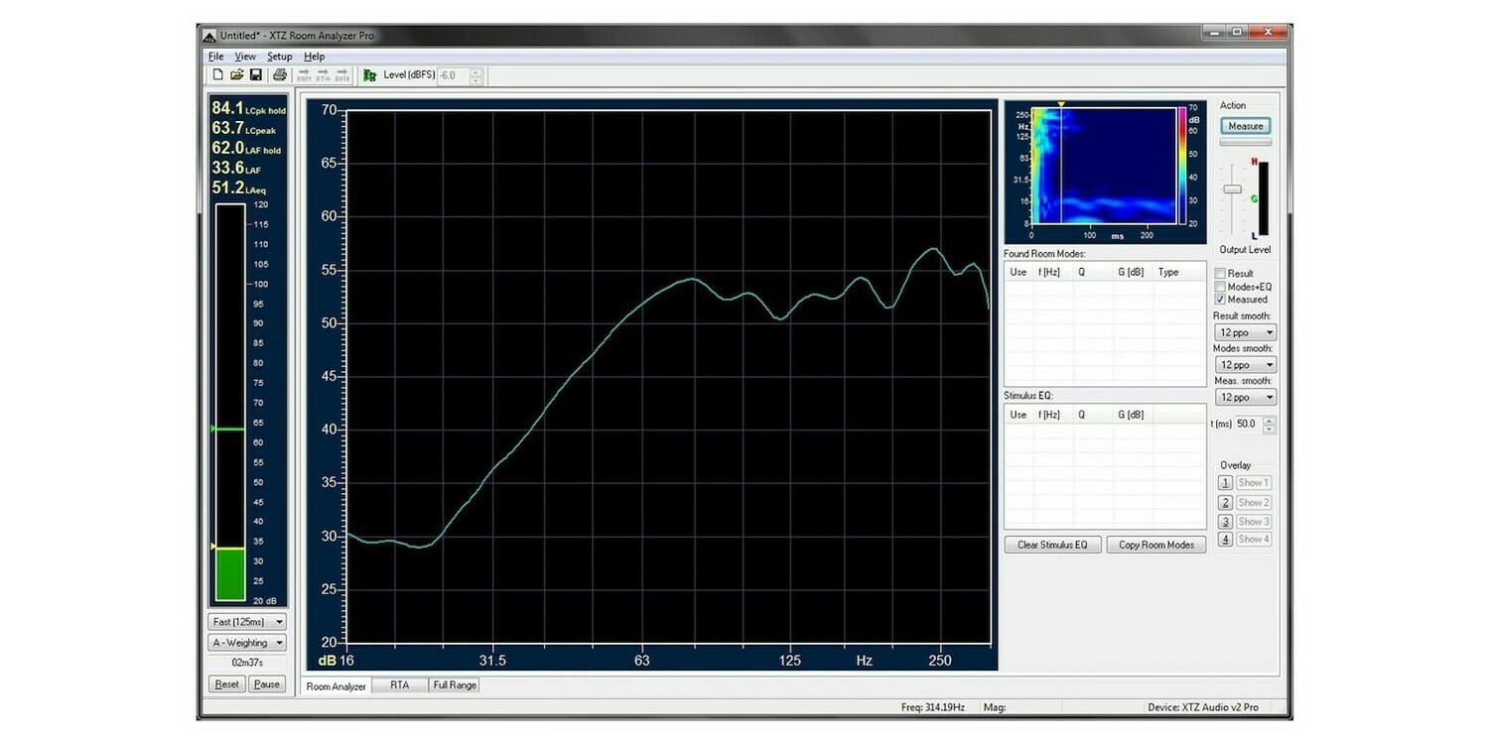
Task: Open the Setup menu
Action: pyautogui.click(x=279, y=57)
